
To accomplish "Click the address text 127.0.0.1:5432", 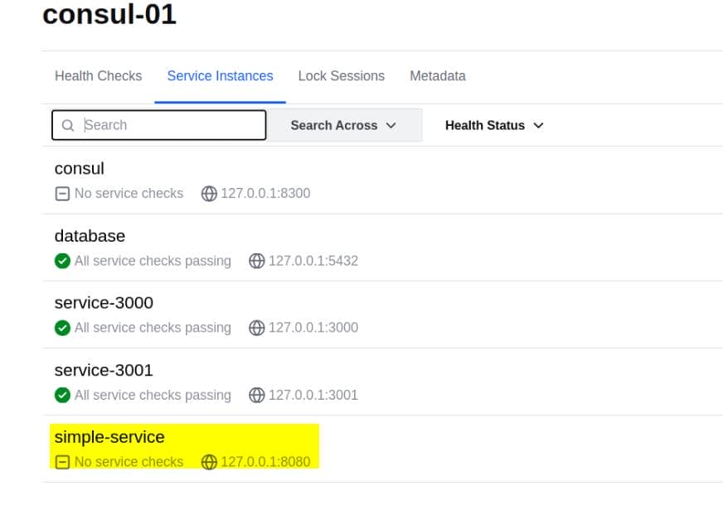I will tap(313, 261).
